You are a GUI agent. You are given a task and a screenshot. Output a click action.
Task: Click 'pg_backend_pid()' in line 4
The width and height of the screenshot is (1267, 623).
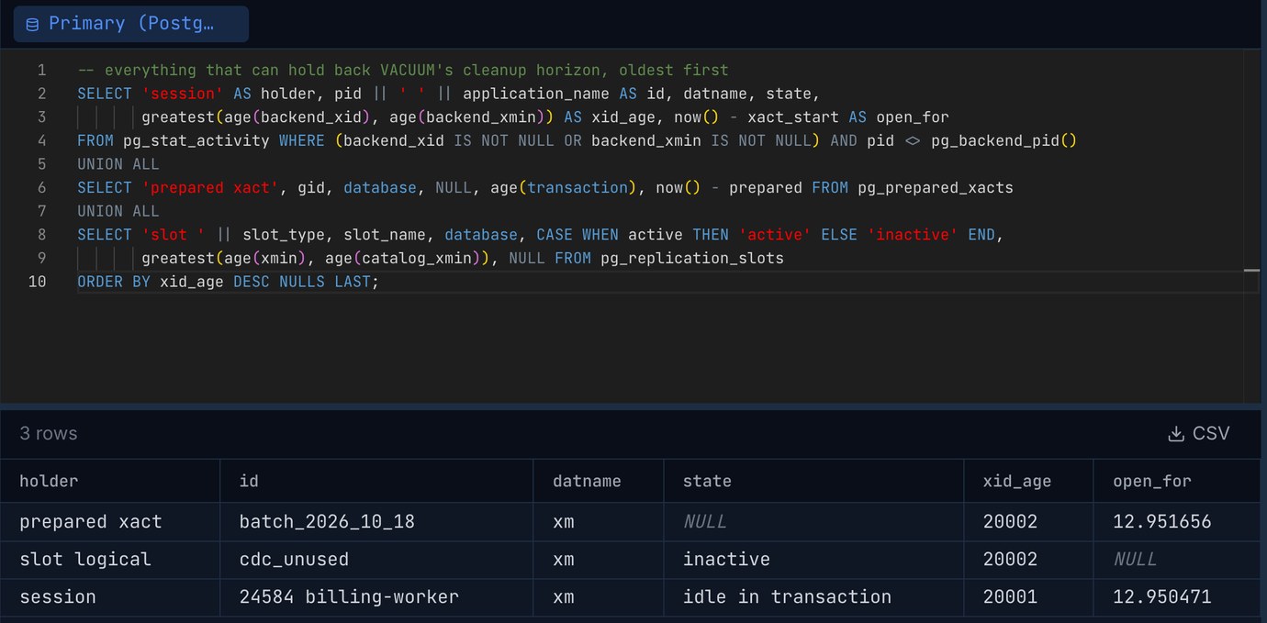(1004, 140)
